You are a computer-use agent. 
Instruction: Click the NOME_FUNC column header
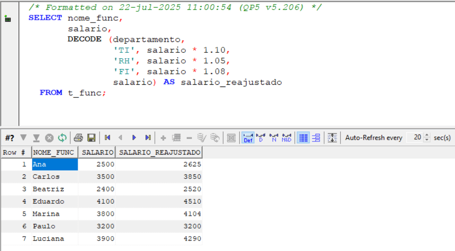coord(54,152)
